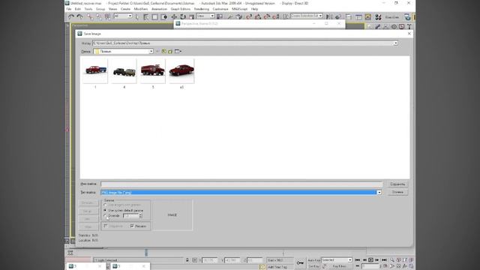
Task: Click the Save button in Save Image dialog
Action: coord(397,184)
